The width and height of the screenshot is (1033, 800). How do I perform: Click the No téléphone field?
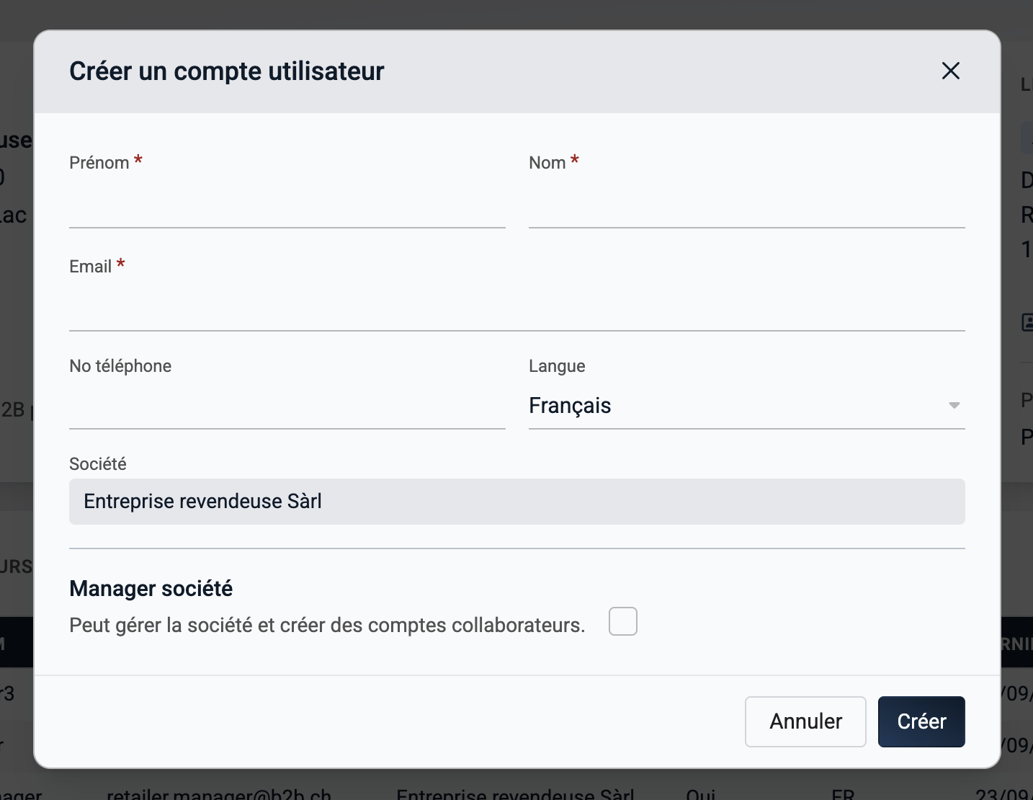point(287,406)
